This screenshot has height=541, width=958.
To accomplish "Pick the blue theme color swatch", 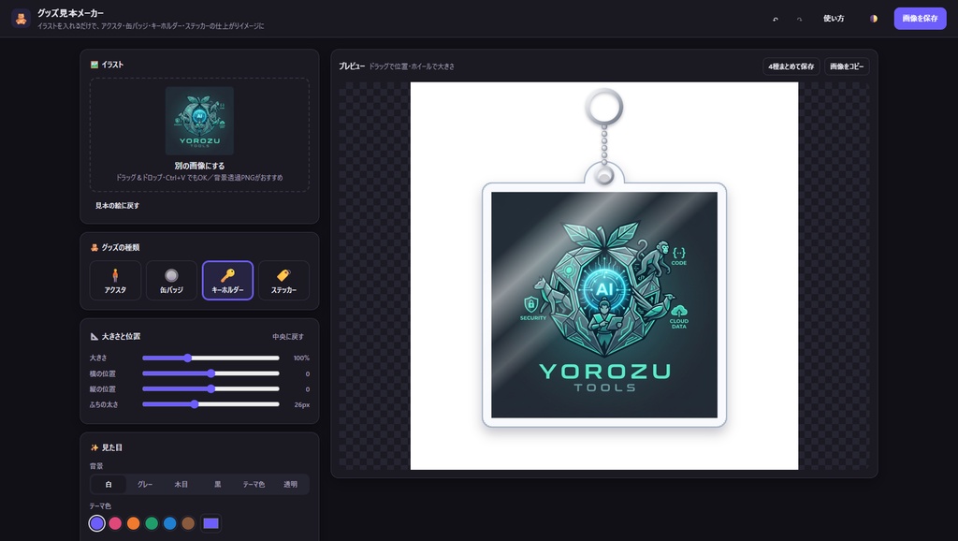I will tap(170, 523).
